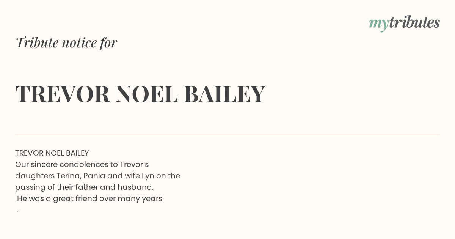Click the "Our sincere condolences to Trevor s" line
The width and height of the screenshot is (455, 239).
coord(82,164)
